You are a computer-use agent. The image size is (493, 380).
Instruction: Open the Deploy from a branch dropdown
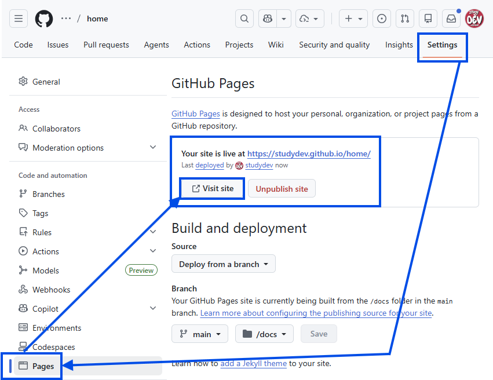224,264
